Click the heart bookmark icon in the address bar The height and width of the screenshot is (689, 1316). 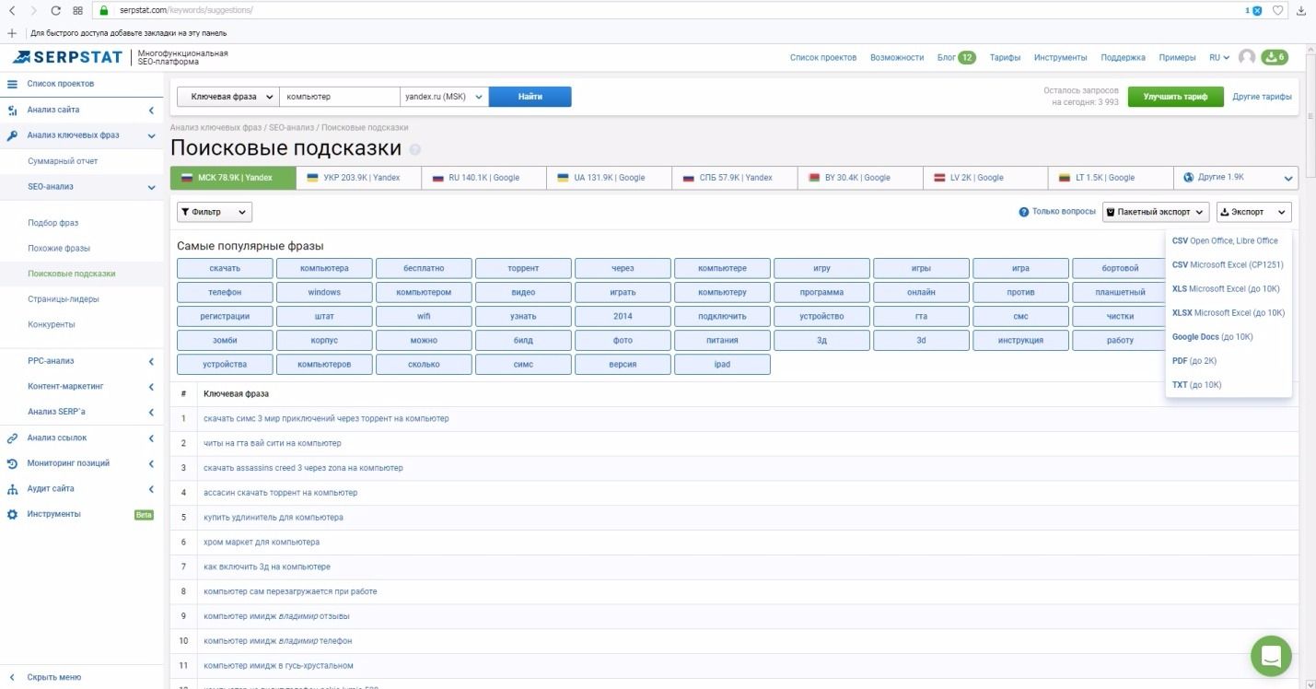1277,10
